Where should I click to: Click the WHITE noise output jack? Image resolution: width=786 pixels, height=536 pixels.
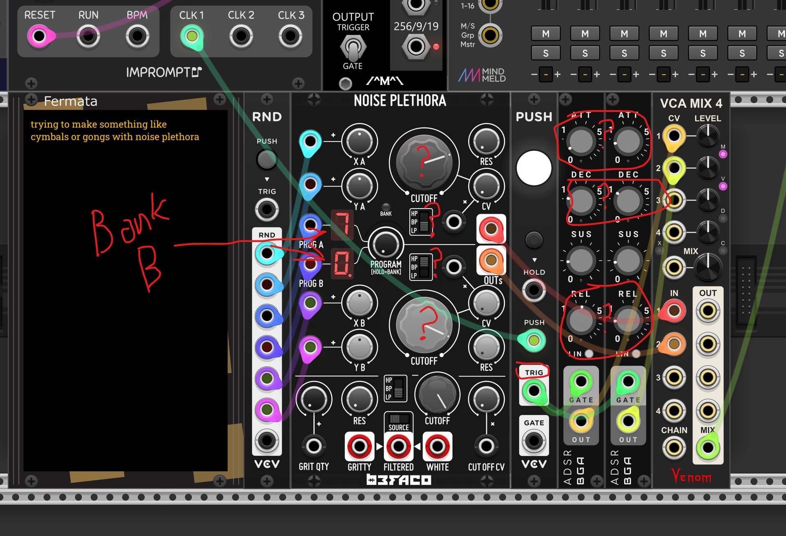437,446
